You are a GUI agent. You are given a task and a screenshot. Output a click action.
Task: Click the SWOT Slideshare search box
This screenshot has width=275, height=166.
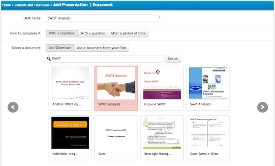pyautogui.click(x=105, y=59)
